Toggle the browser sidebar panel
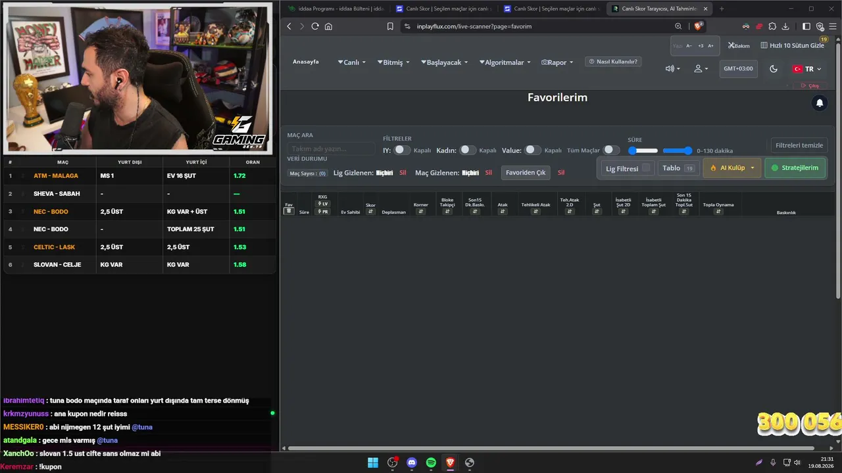842x473 pixels. (806, 26)
